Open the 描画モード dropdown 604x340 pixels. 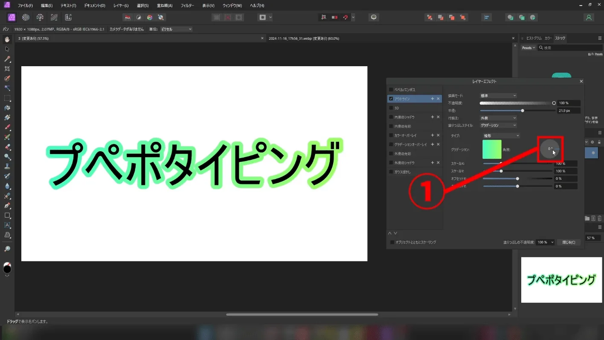click(498, 96)
